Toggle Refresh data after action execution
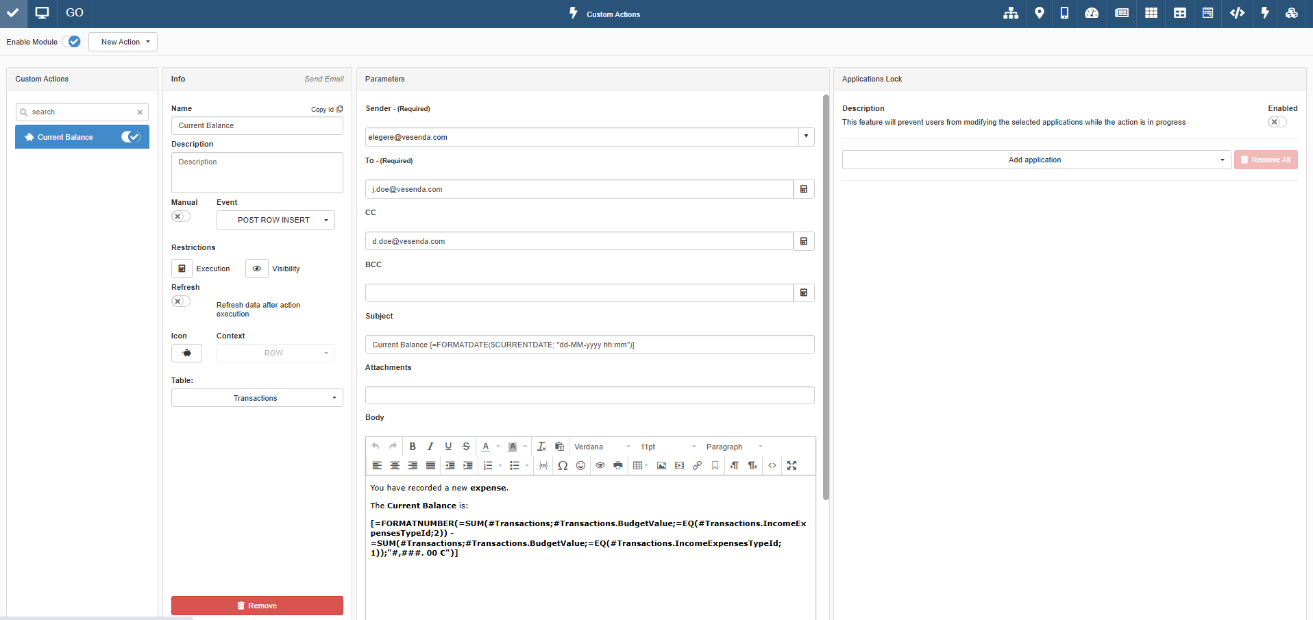Image resolution: width=1313 pixels, height=620 pixels. tap(180, 301)
